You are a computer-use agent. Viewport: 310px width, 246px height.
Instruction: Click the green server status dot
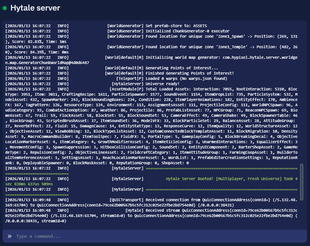[5, 8]
